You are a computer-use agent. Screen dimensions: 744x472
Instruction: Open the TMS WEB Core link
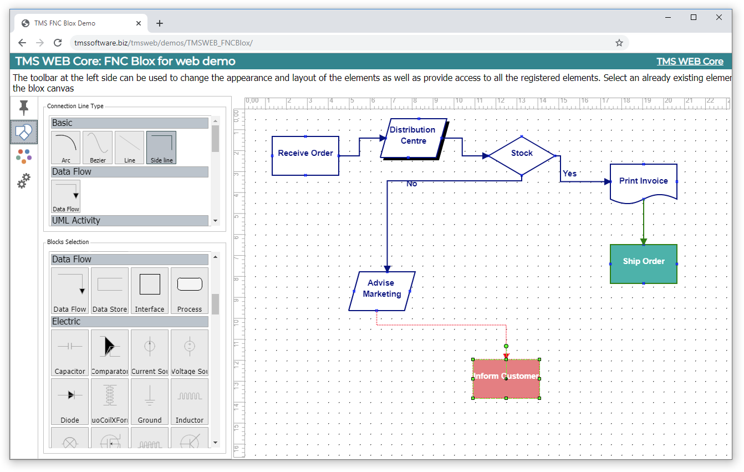690,61
